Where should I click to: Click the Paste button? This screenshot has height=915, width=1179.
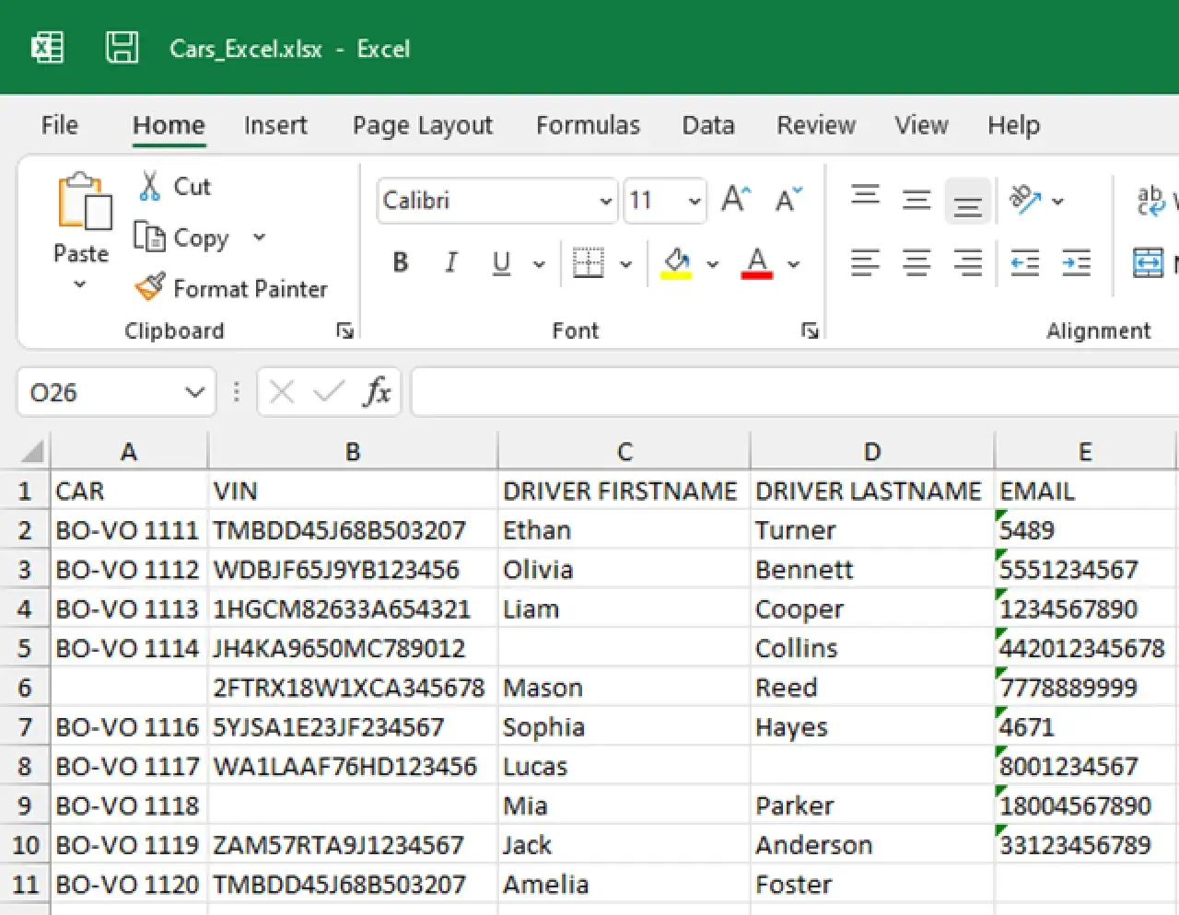click(x=81, y=204)
